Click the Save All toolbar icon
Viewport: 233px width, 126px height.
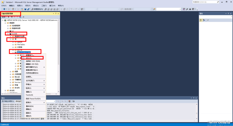pos(28,9)
